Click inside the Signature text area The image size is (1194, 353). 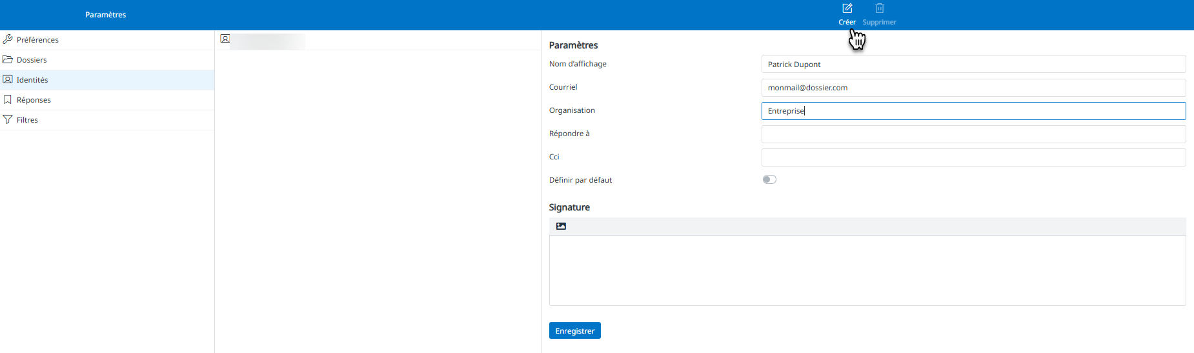(x=867, y=270)
